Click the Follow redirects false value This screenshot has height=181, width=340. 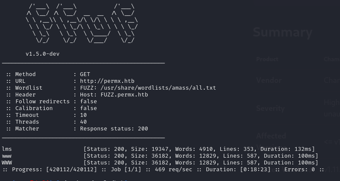(89, 102)
